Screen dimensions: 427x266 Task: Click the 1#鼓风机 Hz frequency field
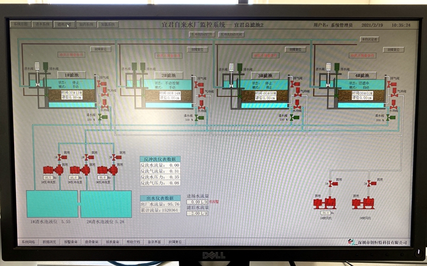(x=325, y=213)
